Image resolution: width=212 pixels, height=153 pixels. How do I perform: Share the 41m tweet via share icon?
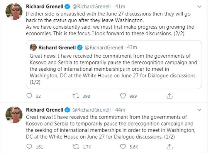tap(169, 96)
